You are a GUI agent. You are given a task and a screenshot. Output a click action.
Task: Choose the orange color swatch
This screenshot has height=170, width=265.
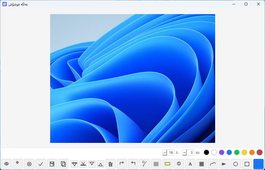pos(252,152)
